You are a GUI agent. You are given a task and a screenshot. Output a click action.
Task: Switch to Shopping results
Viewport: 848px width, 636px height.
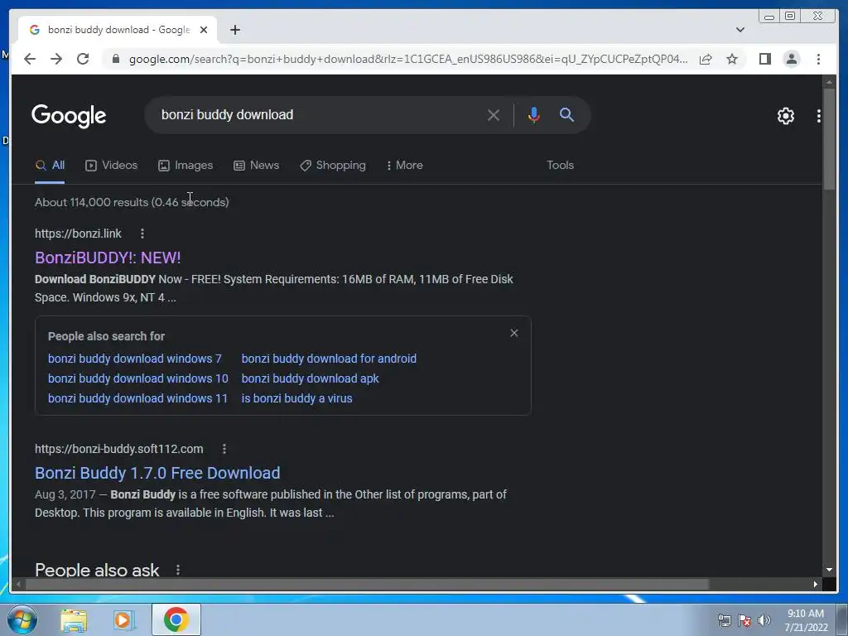pos(333,166)
